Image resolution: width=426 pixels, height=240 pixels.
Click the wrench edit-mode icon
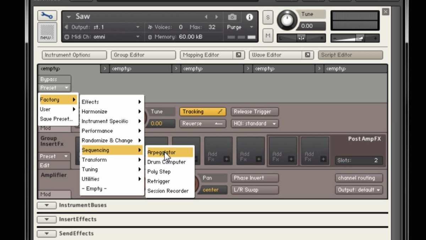(x=47, y=16)
